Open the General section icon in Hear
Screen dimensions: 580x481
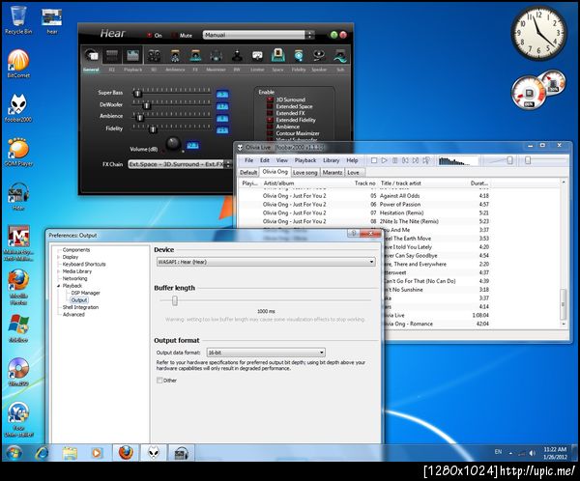point(91,56)
